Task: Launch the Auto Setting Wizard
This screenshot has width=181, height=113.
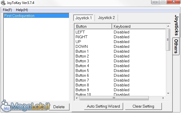Action: pos(103,106)
